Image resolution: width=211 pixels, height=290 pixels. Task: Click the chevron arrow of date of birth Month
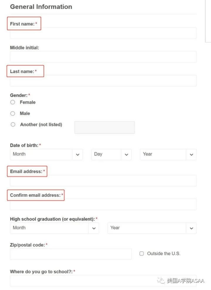point(78,155)
